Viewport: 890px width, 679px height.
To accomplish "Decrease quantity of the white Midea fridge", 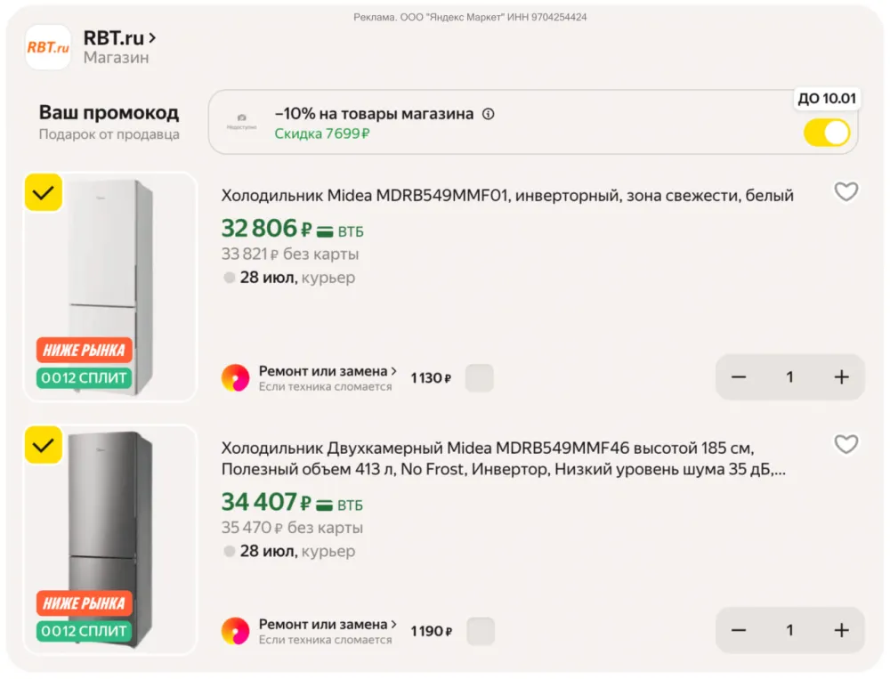I will 739,377.
